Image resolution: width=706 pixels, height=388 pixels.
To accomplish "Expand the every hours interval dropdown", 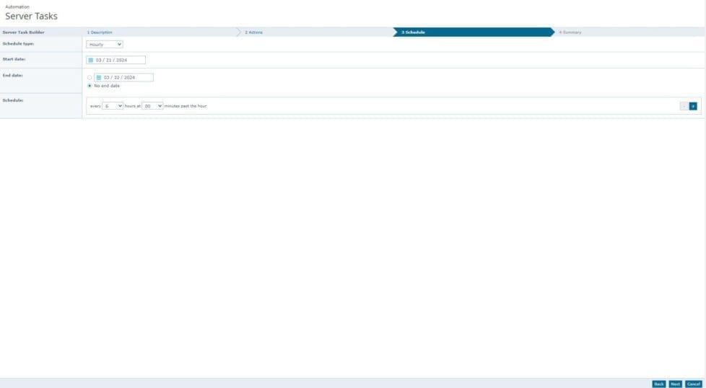I will tap(113, 106).
